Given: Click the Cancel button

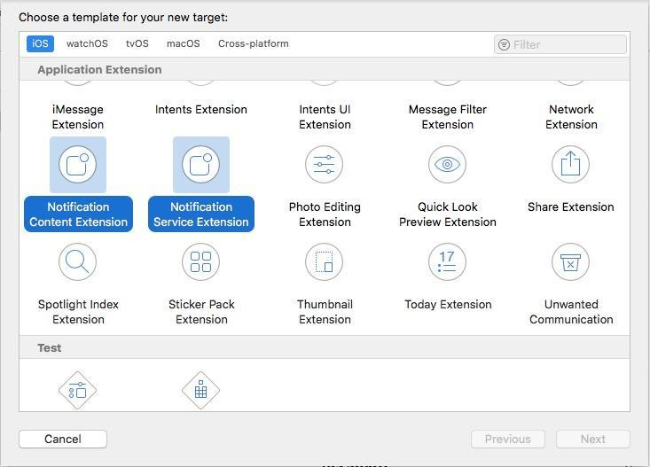Looking at the screenshot, I should click(63, 439).
